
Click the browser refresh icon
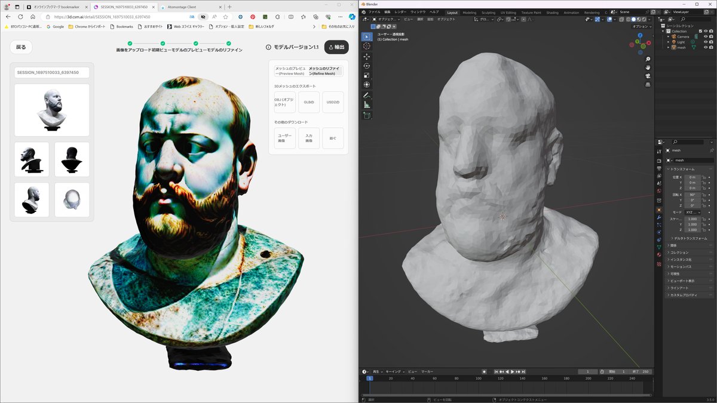(x=20, y=17)
